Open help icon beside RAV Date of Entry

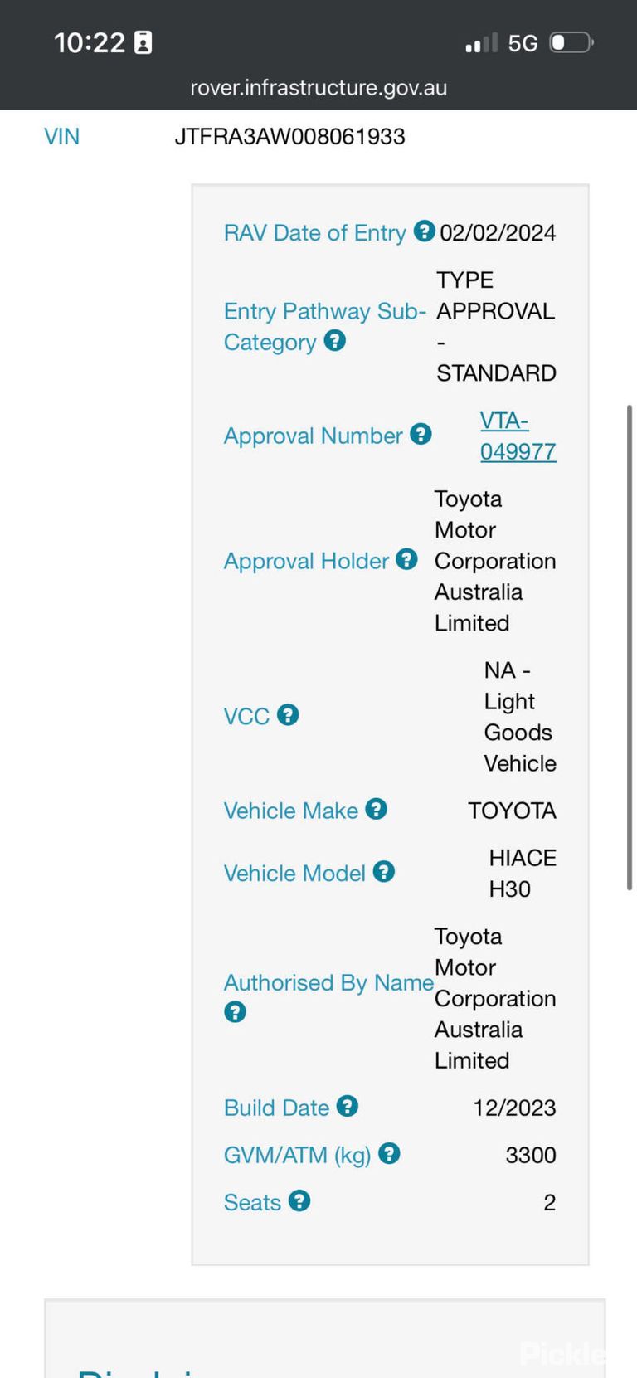424,231
